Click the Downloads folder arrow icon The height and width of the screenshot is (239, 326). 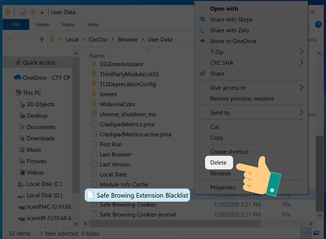coord(22,138)
